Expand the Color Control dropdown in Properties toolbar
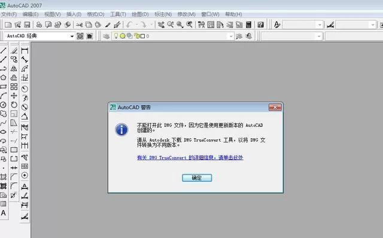Viewport: 383px width, 238px height. [x=318, y=36]
